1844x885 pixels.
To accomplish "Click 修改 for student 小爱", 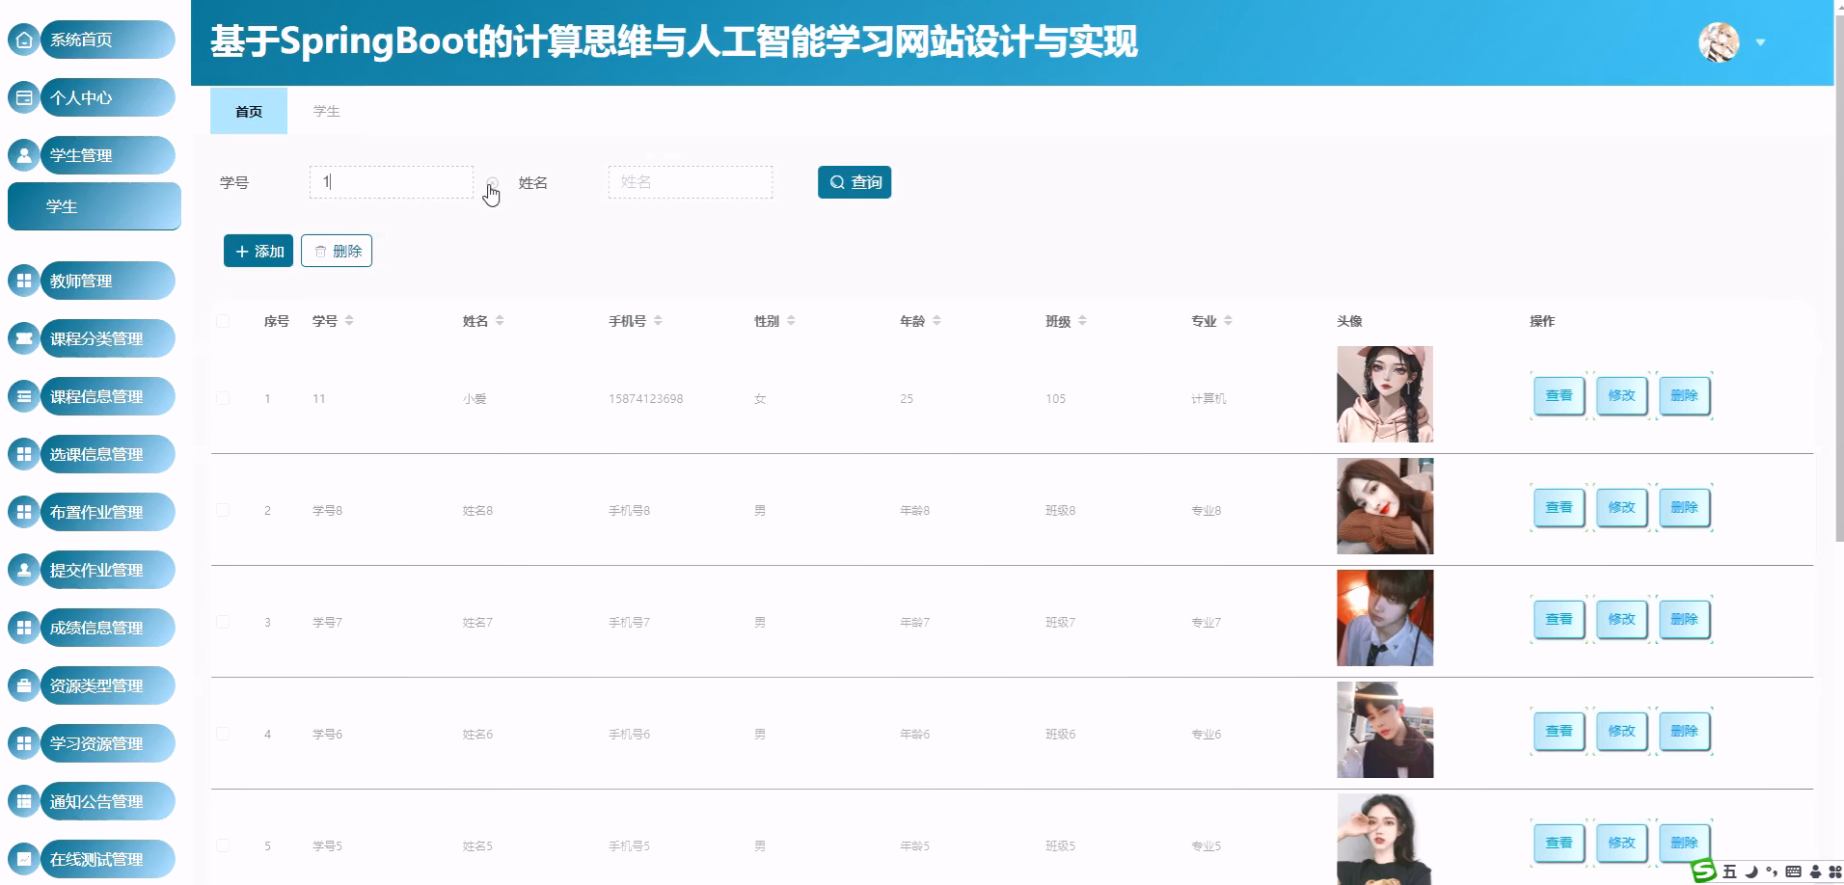I will pos(1621,395).
